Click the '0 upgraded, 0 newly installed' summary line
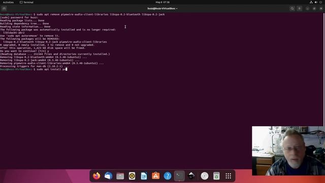 point(47,45)
